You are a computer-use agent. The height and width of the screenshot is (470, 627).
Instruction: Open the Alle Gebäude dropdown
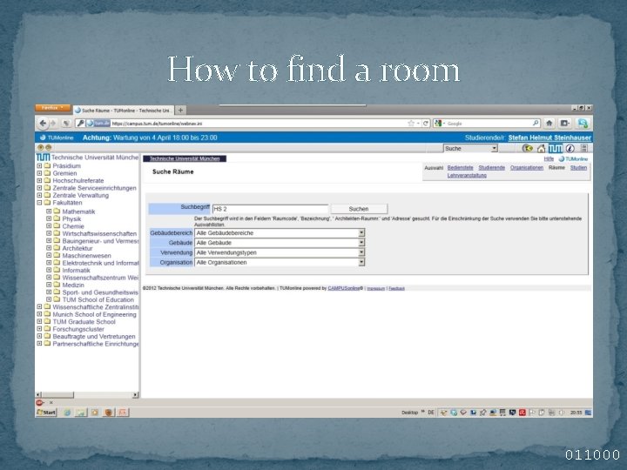point(280,243)
